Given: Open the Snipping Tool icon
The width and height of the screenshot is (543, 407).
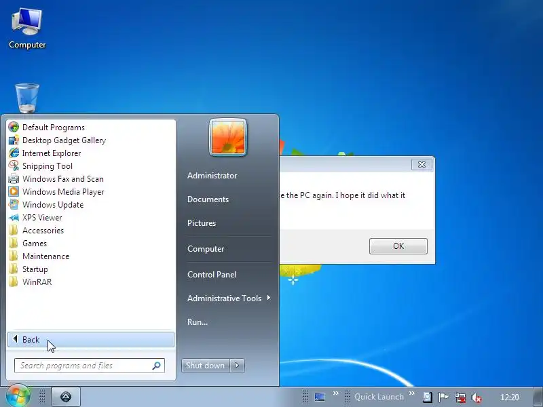Looking at the screenshot, I should coord(14,166).
